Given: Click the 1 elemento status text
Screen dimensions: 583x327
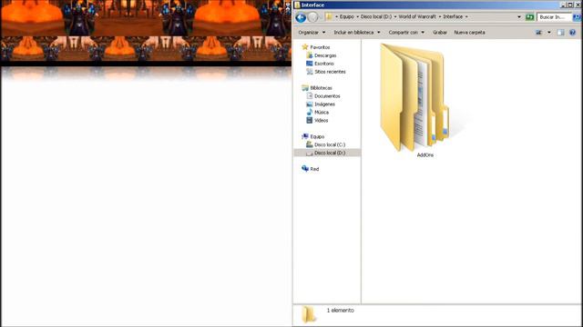Looking at the screenshot, I should click(340, 311).
